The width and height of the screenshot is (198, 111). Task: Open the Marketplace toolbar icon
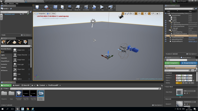coord(62,8)
